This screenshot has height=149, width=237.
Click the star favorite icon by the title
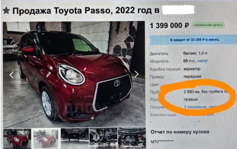click(x=6, y=11)
